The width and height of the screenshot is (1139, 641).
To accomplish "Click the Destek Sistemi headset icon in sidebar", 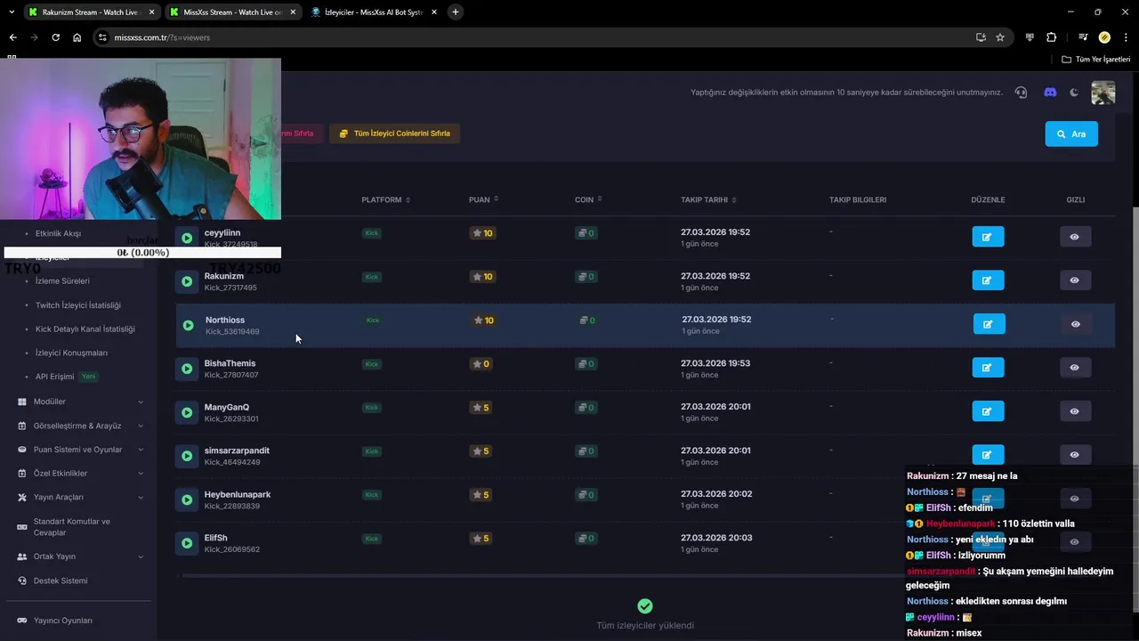I will 22,580.
